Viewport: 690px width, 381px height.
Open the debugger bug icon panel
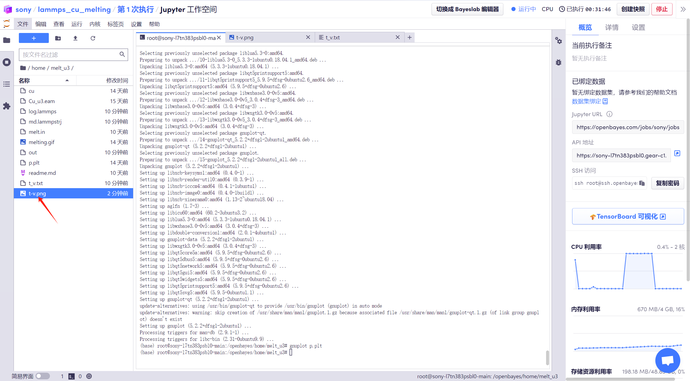coord(558,62)
